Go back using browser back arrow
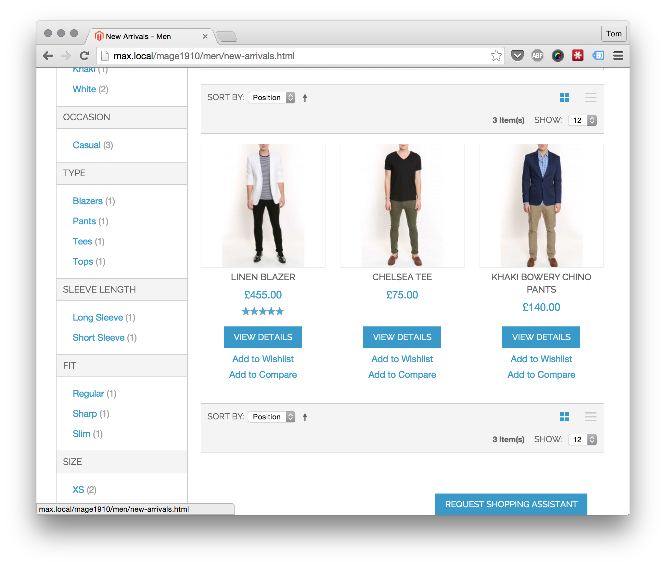 point(48,56)
